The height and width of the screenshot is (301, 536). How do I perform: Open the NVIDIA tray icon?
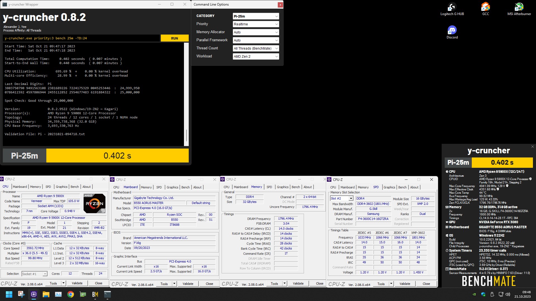click(474, 294)
